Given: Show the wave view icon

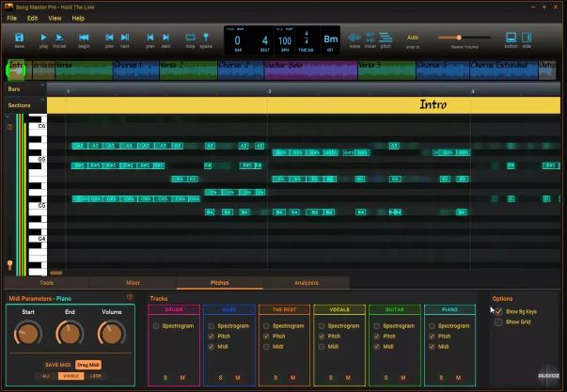Looking at the screenshot, I should pyautogui.click(x=354, y=38).
